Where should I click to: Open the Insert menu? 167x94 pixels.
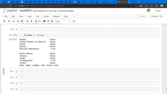coord(29,16)
